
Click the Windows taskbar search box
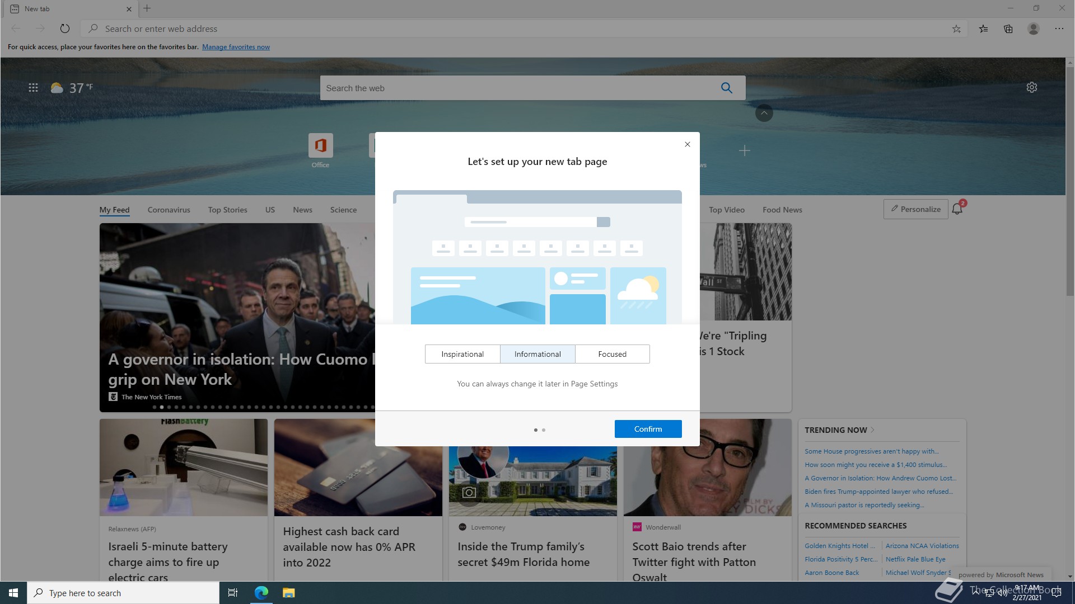(123, 593)
